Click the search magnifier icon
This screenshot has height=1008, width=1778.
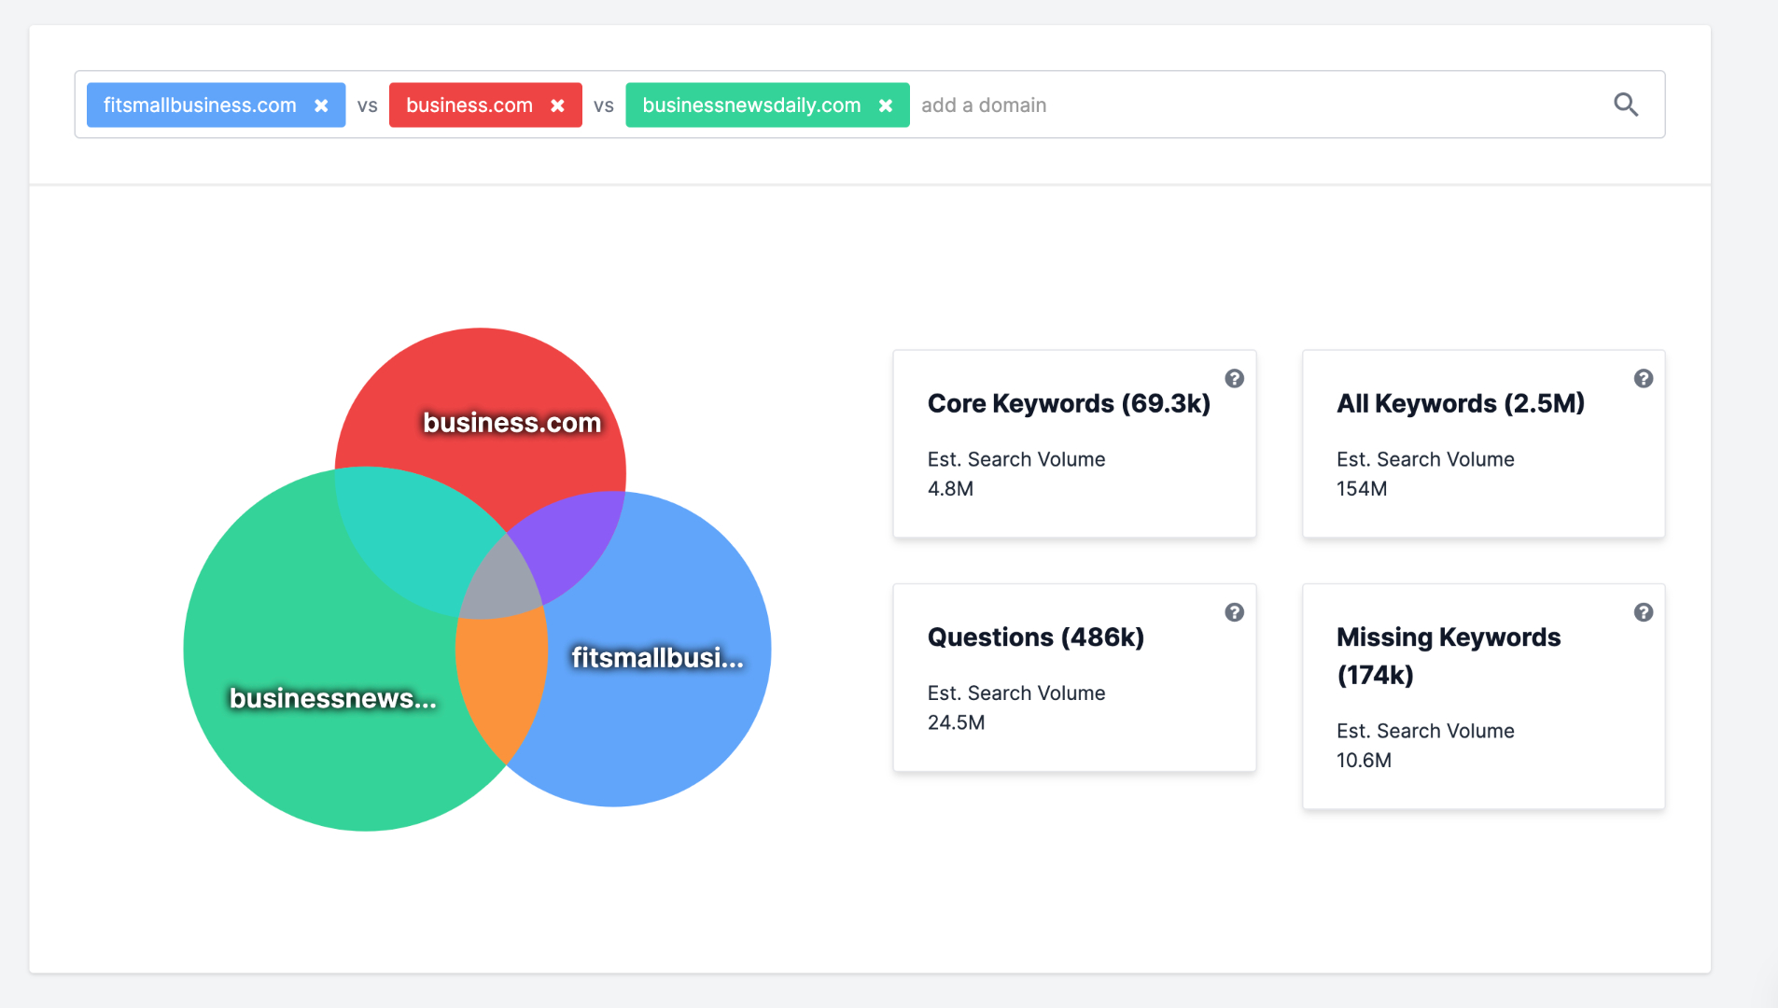(x=1626, y=105)
